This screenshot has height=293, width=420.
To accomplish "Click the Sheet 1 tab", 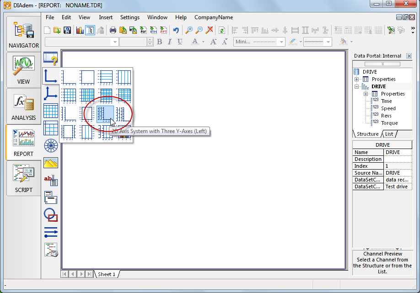I will (107, 274).
